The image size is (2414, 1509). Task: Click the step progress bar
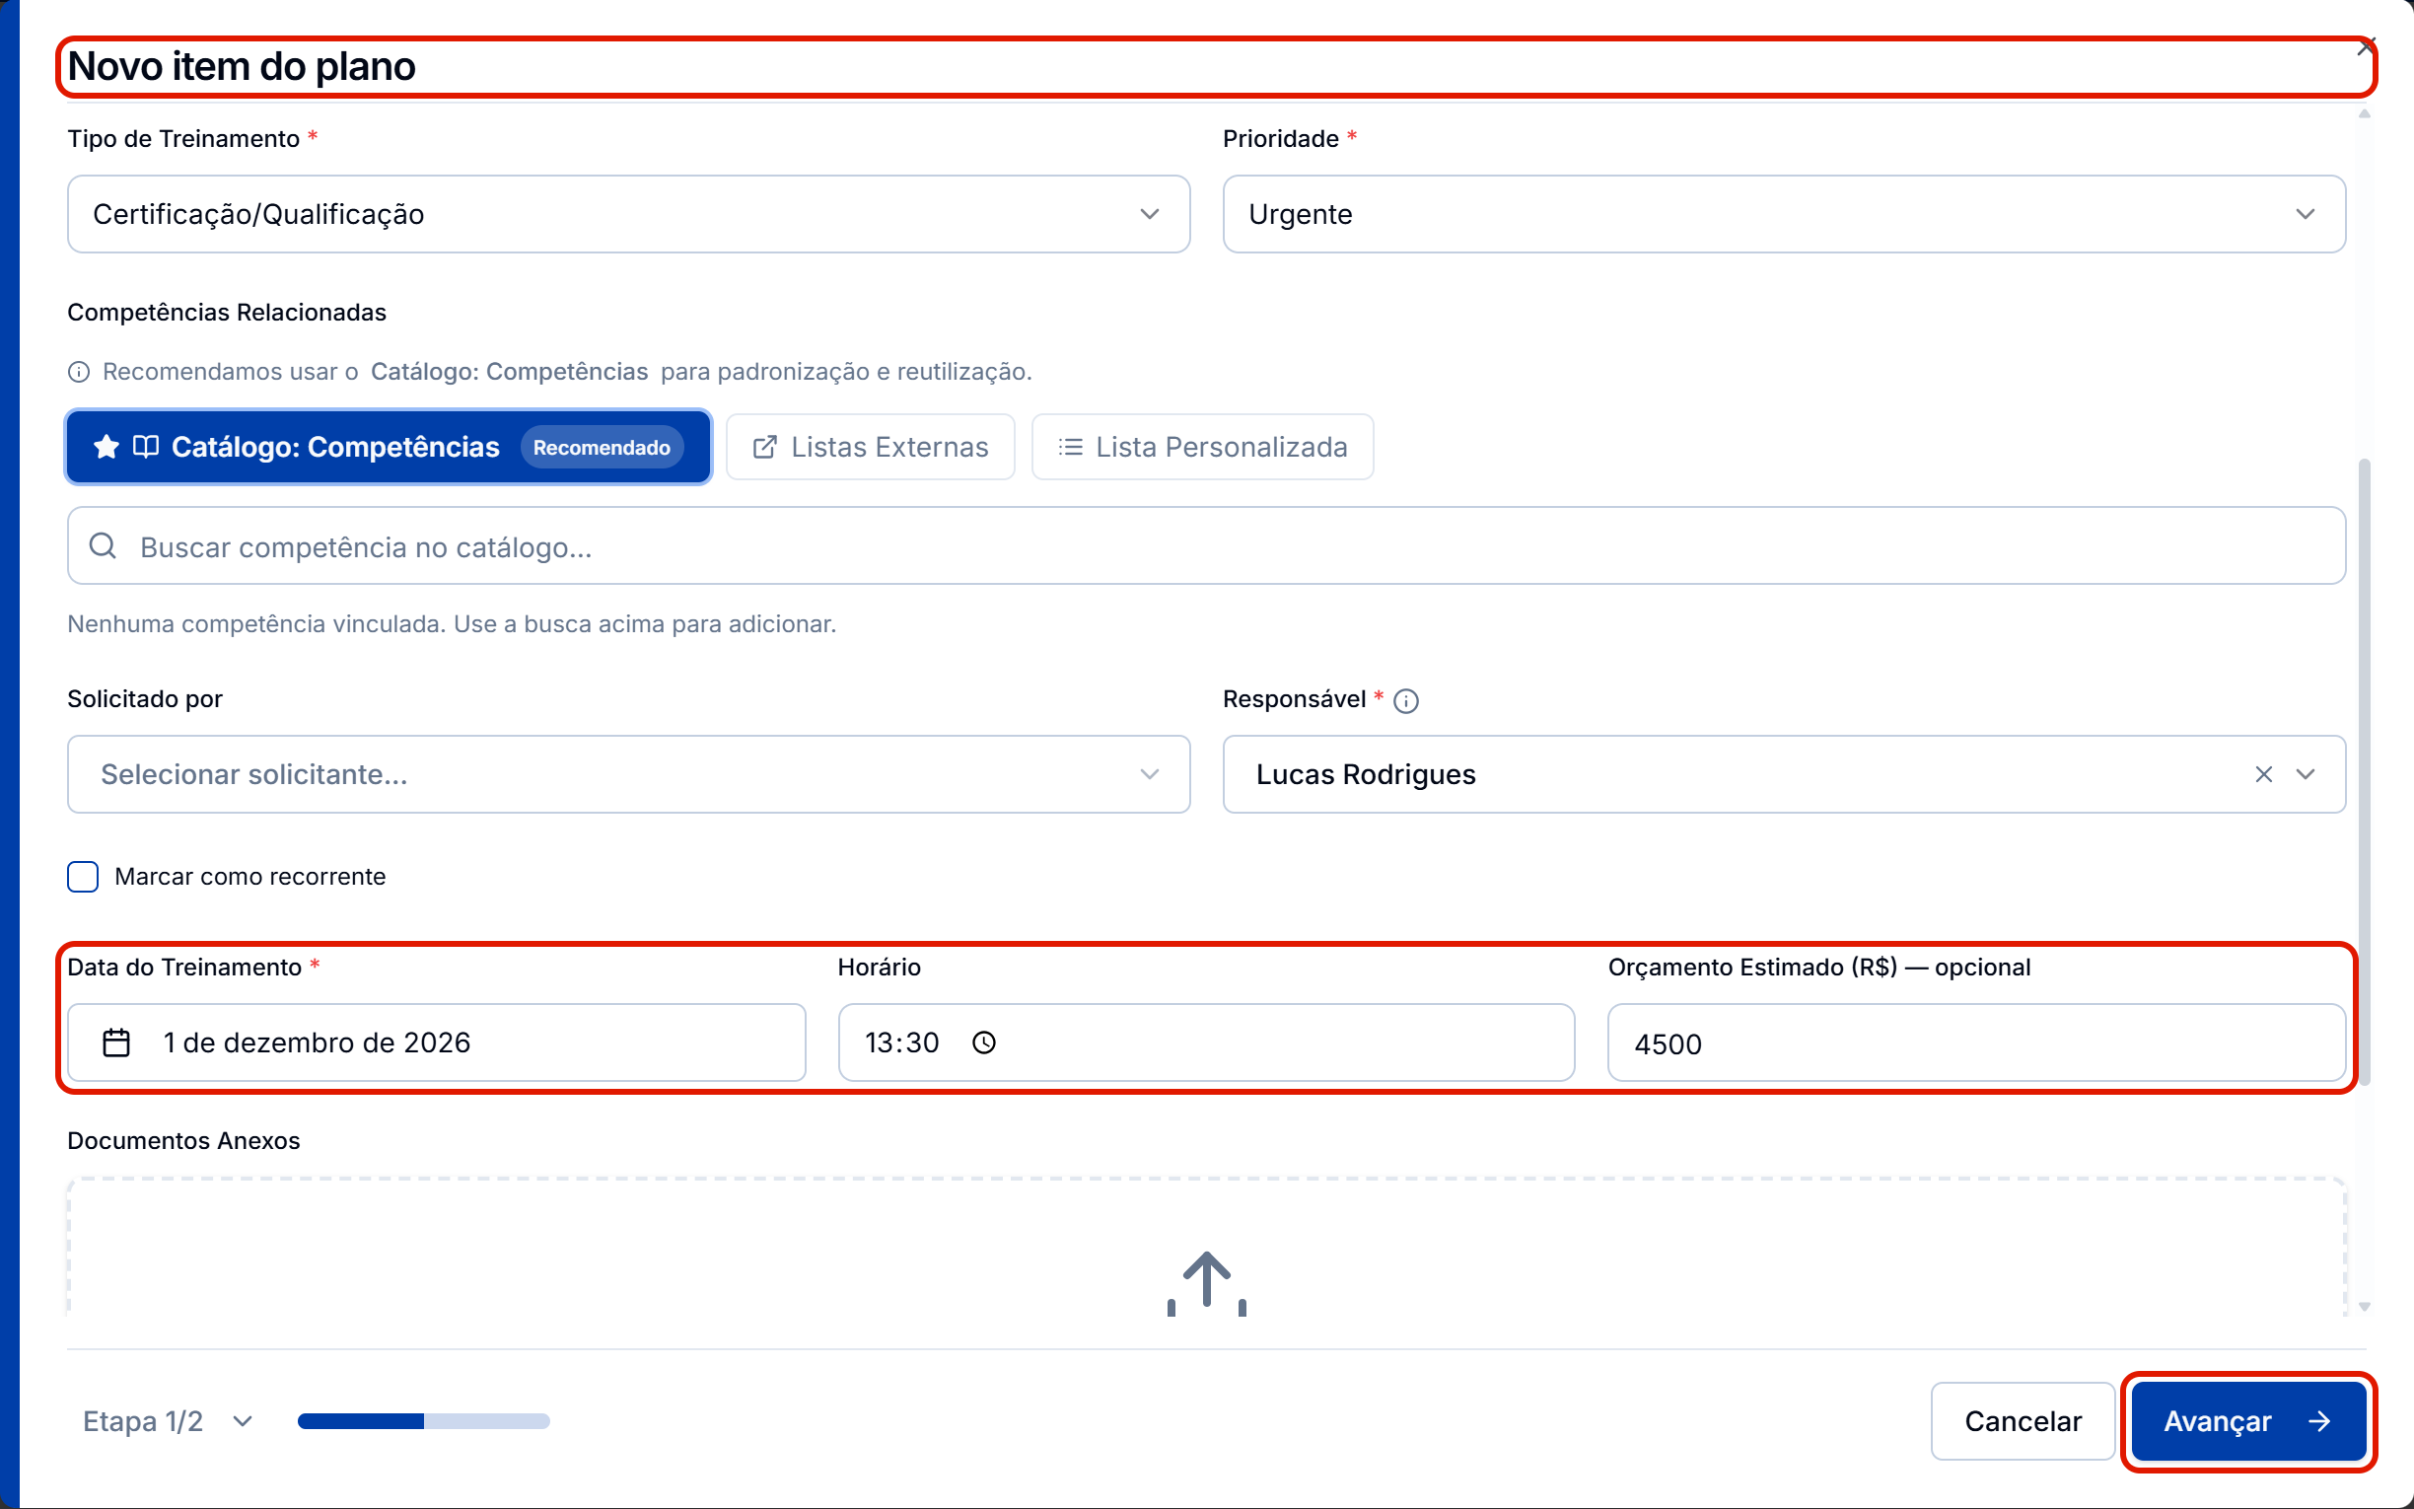(x=424, y=1421)
